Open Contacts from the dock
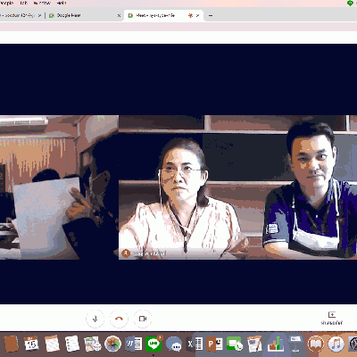Viewport: 357px width, 357px height. coord(12,345)
